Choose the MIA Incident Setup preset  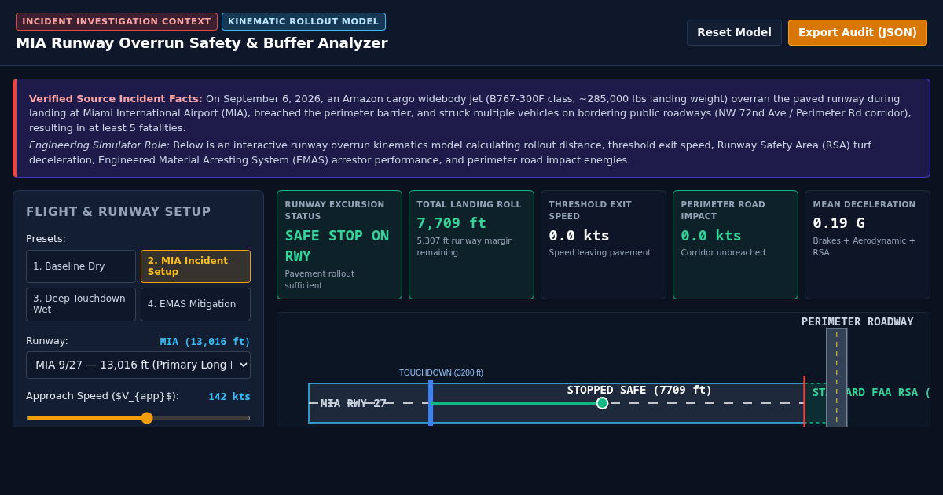(x=196, y=266)
